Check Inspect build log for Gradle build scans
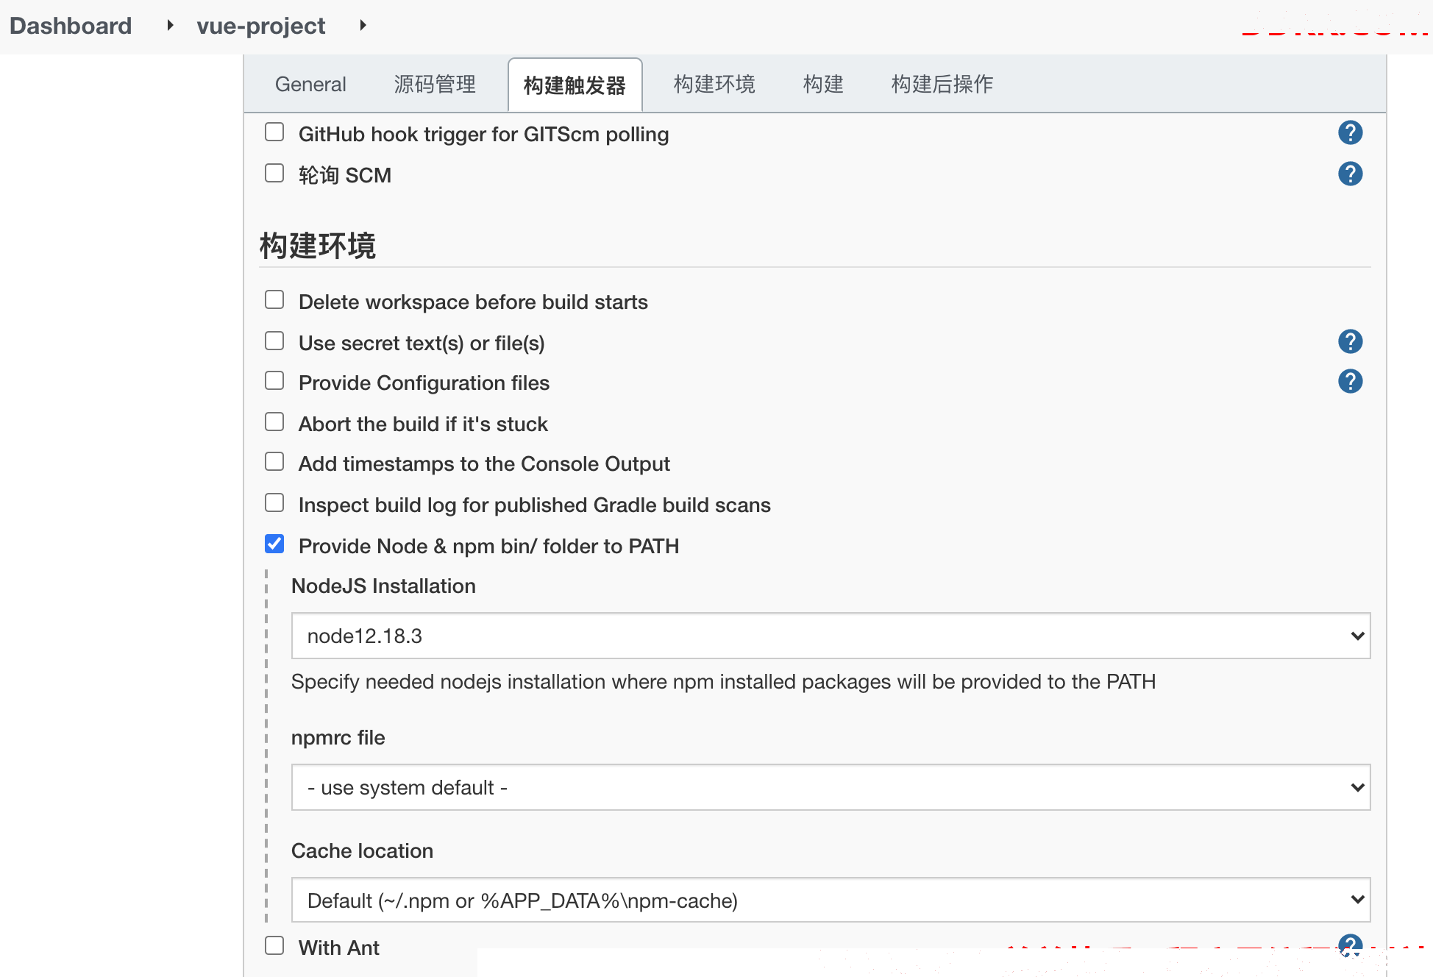 pyautogui.click(x=274, y=503)
